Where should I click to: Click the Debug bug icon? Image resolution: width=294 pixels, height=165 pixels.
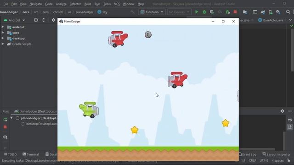tap(204, 12)
